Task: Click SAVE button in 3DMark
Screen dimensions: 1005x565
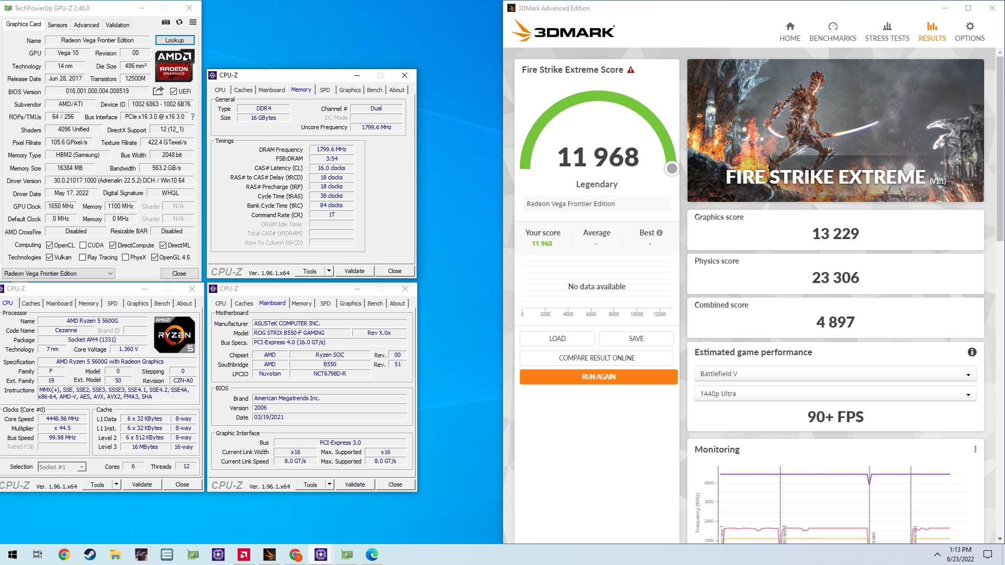Action: (636, 338)
